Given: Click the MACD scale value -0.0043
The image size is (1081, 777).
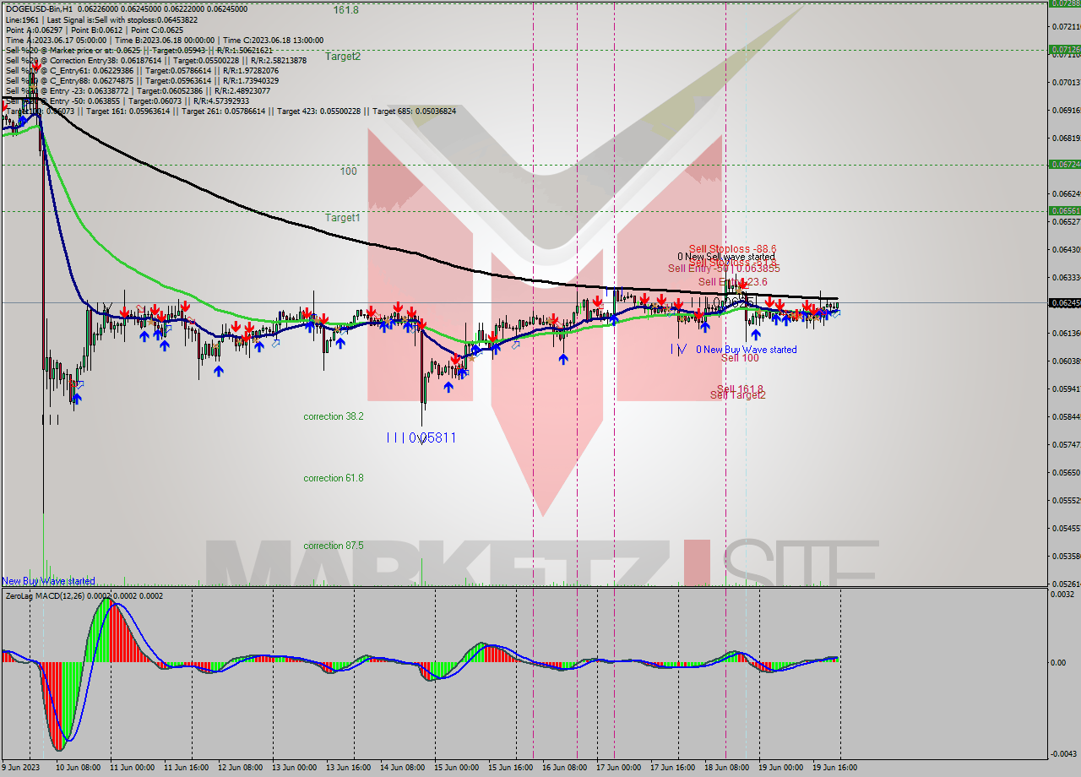Looking at the screenshot, I should click(1064, 753).
